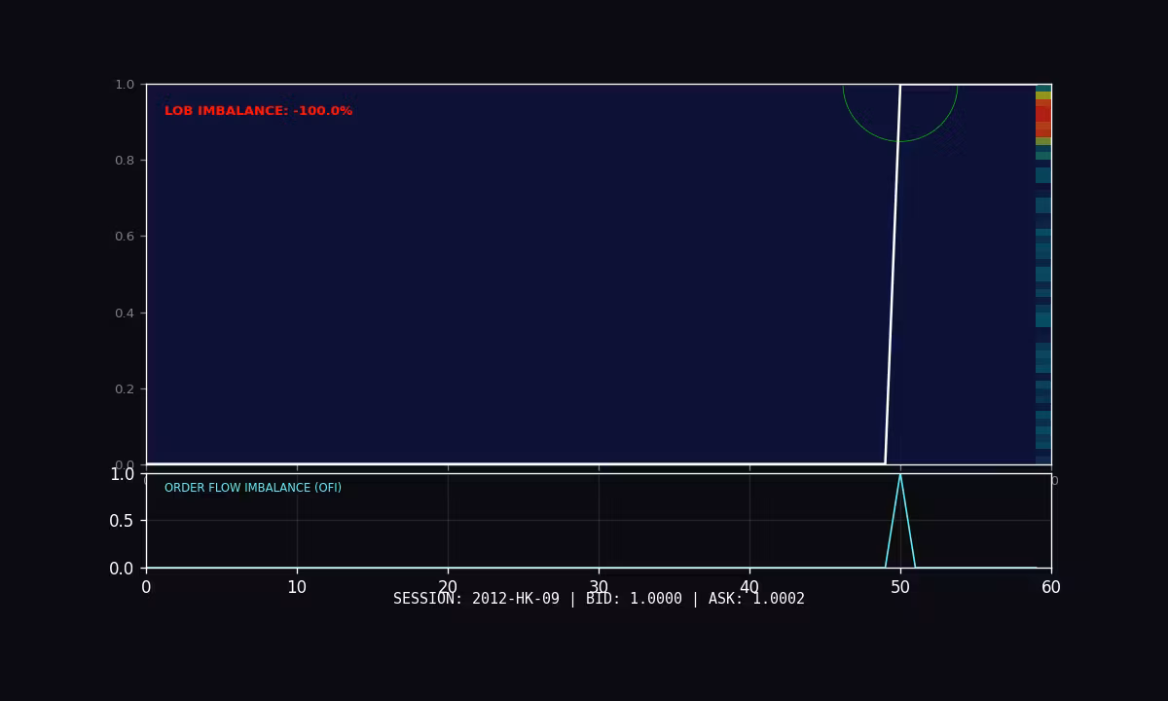Click the 0.6 y-axis label on the main chart
Image resolution: width=1168 pixels, height=701 pixels.
point(125,237)
